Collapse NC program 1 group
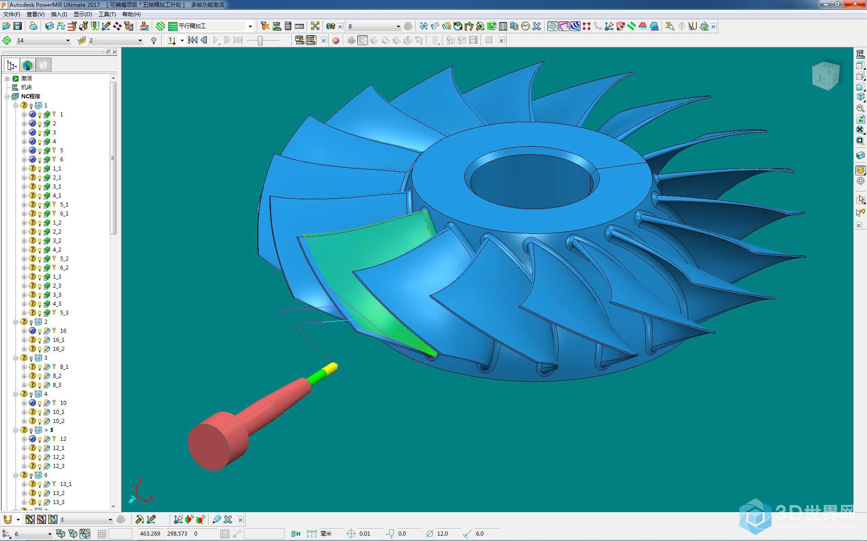The height and width of the screenshot is (541, 867). (15, 105)
